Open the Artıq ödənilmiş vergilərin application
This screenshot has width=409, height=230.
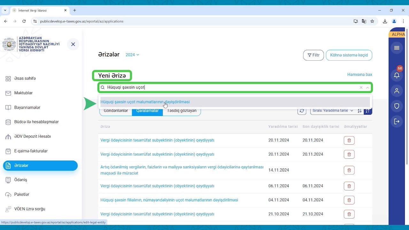point(182,170)
